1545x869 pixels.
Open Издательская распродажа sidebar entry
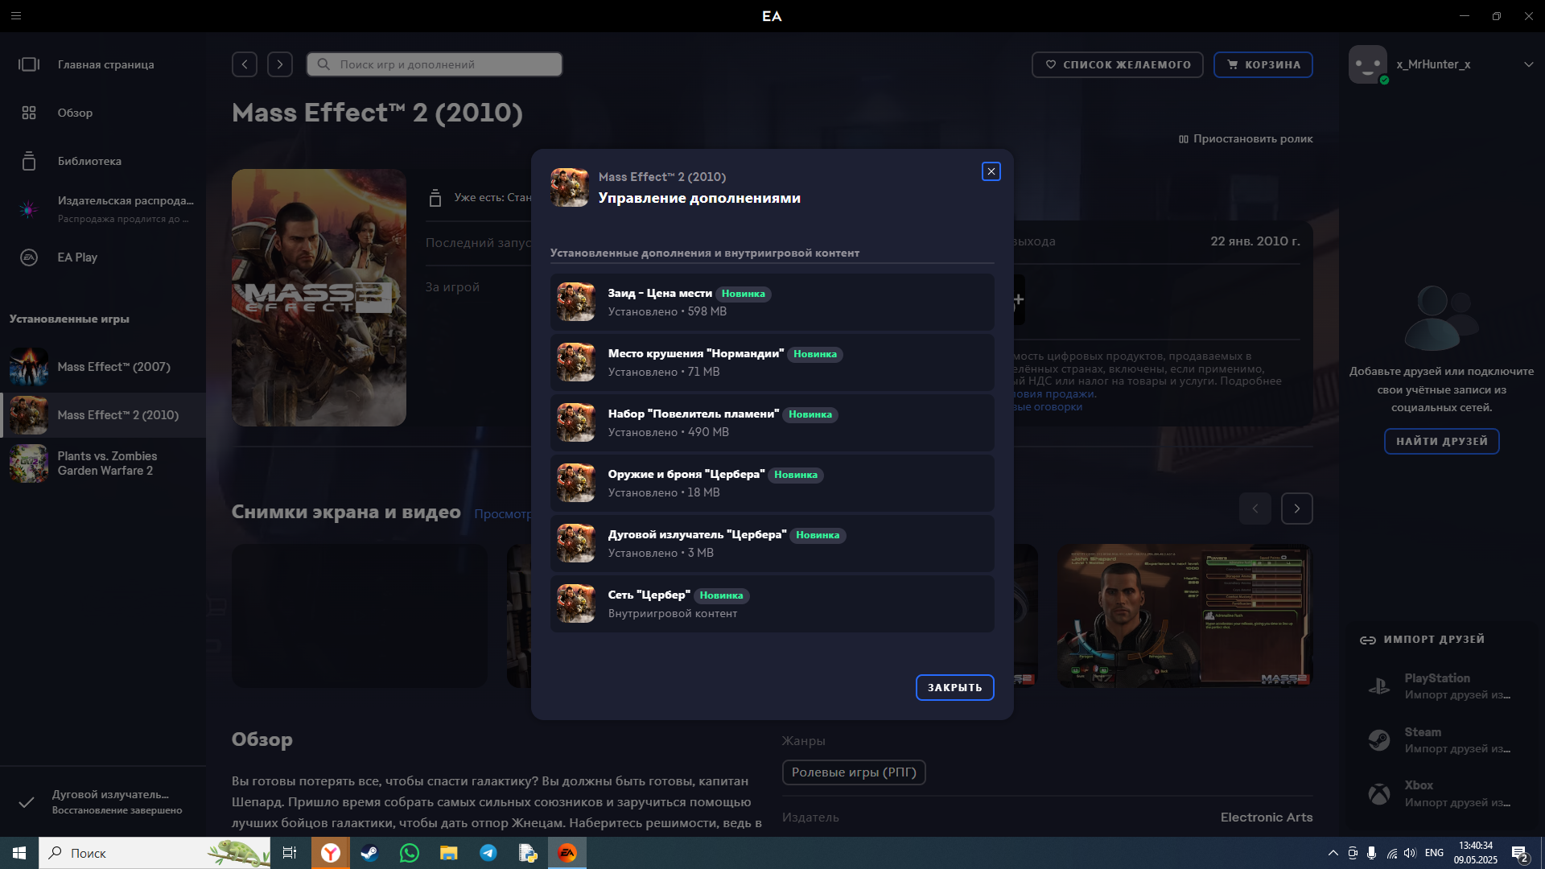[103, 209]
